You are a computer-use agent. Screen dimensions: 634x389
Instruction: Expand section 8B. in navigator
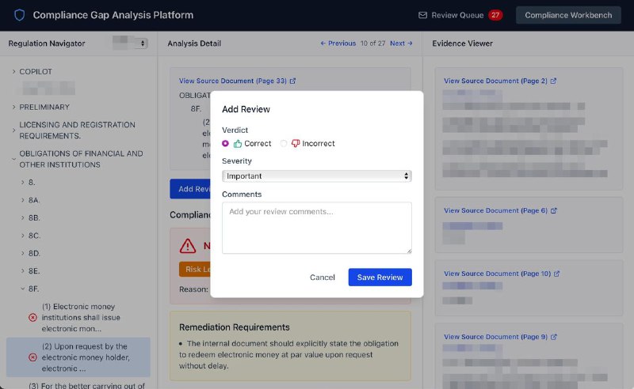(23, 218)
